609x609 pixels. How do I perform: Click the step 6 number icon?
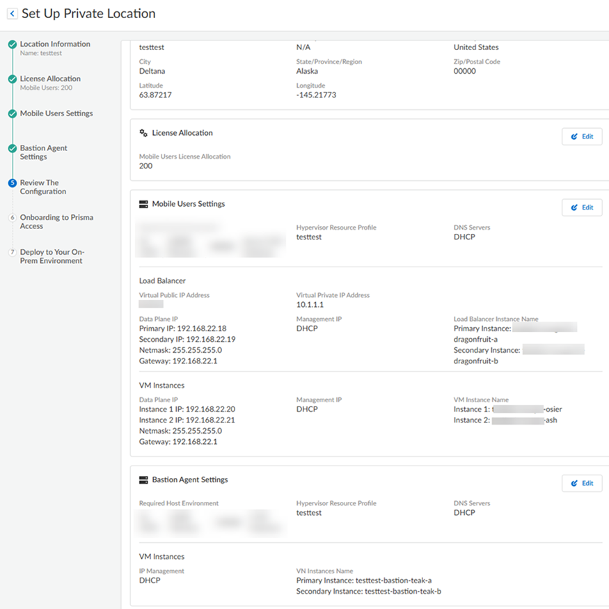[x=13, y=218]
